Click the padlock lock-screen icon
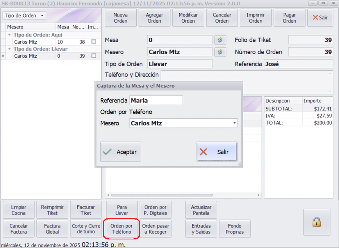The height and width of the screenshot is (248, 339). click(x=316, y=222)
